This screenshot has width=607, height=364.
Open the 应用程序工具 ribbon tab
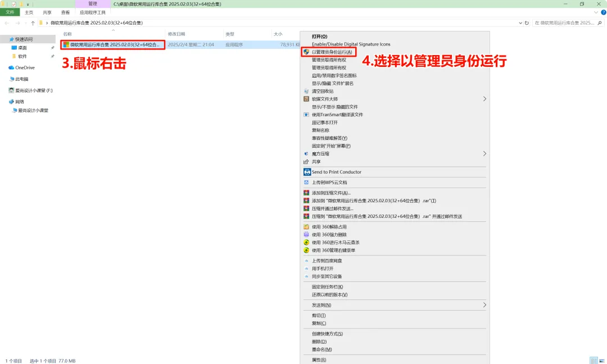click(x=93, y=12)
